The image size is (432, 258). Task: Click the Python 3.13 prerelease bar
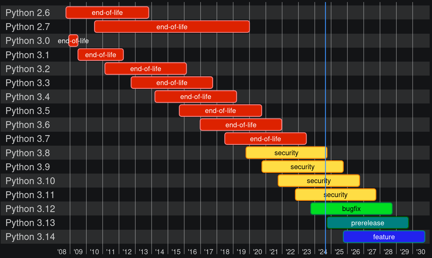pos(367,223)
